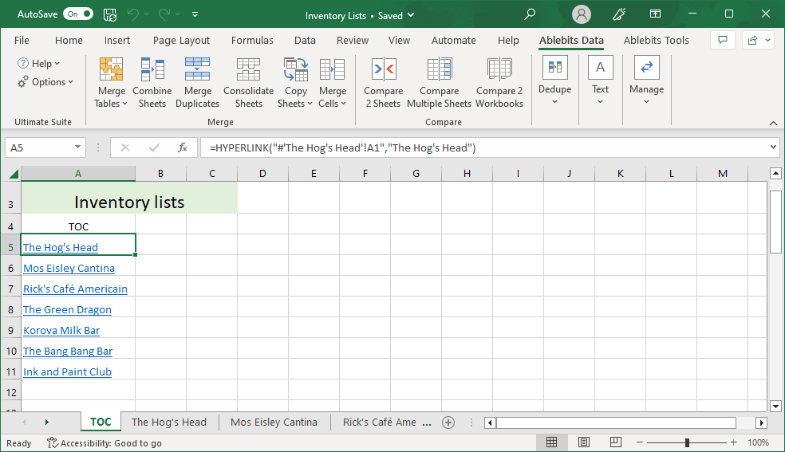Image resolution: width=785 pixels, height=452 pixels.
Task: Open the Name Box dropdown arrow
Action: click(x=78, y=147)
